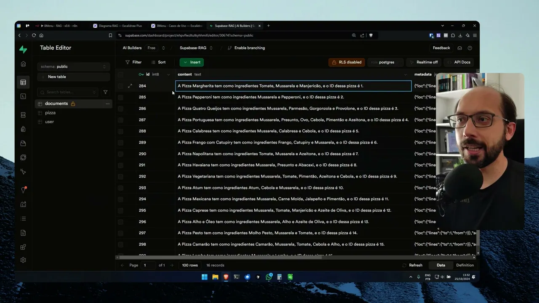Screen dimensions: 539x303
Task: Tick the checkbox for row 293
Action: [120, 188]
